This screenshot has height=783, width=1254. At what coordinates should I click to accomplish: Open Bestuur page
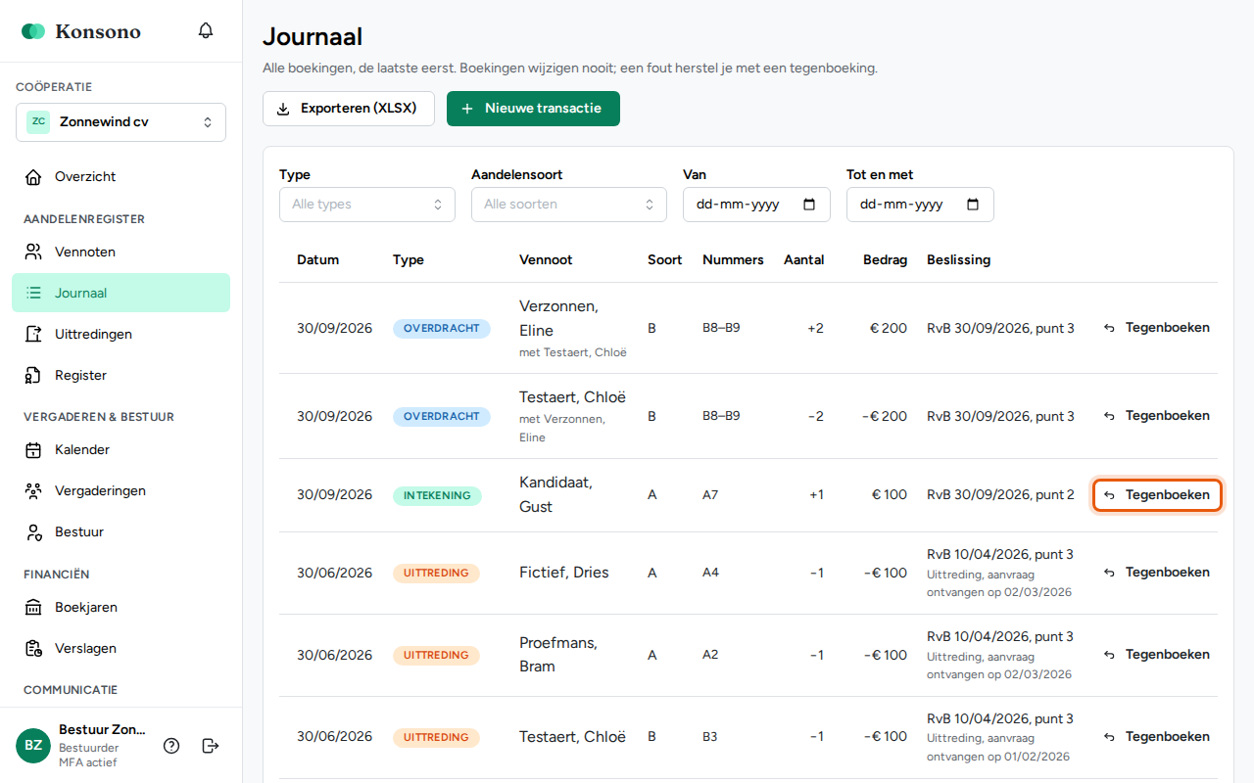tap(121, 532)
